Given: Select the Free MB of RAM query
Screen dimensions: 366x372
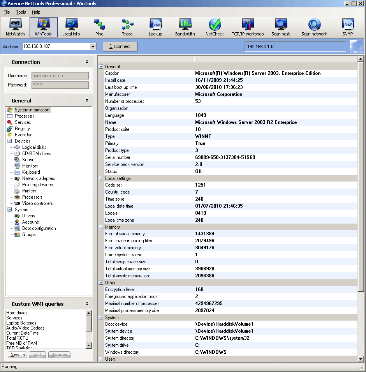Looking at the screenshot, I should (21, 343).
